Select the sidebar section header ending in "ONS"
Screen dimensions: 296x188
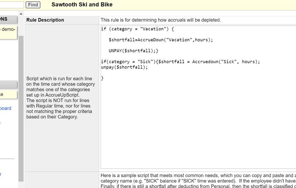8,19
